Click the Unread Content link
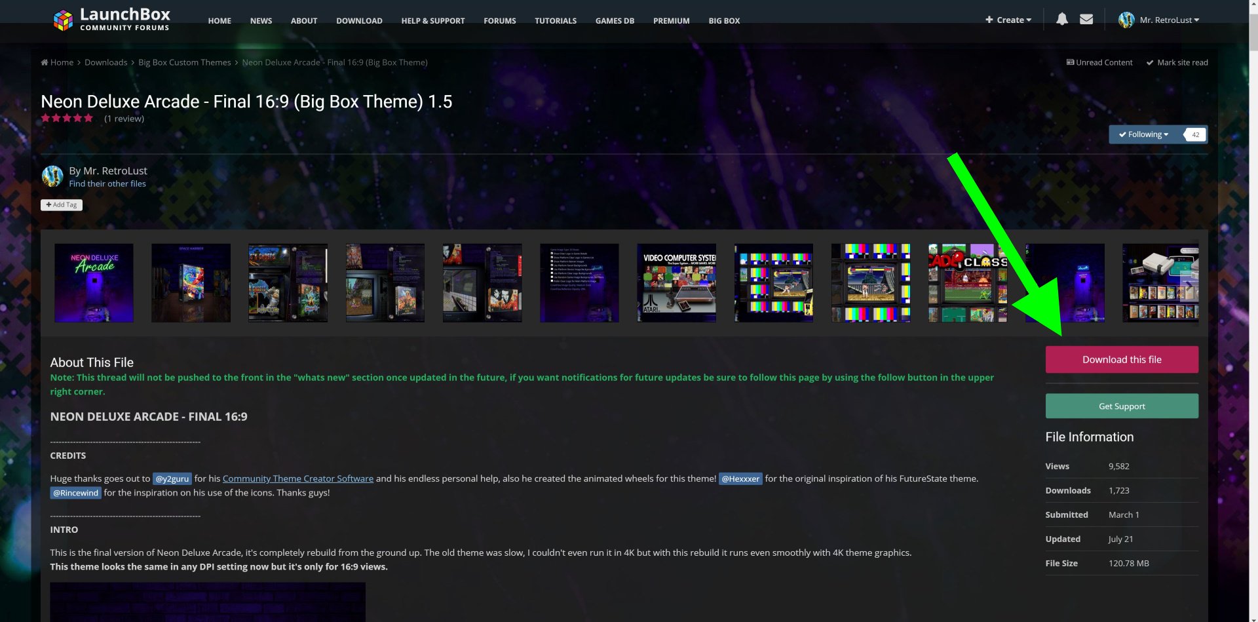 pyautogui.click(x=1099, y=62)
